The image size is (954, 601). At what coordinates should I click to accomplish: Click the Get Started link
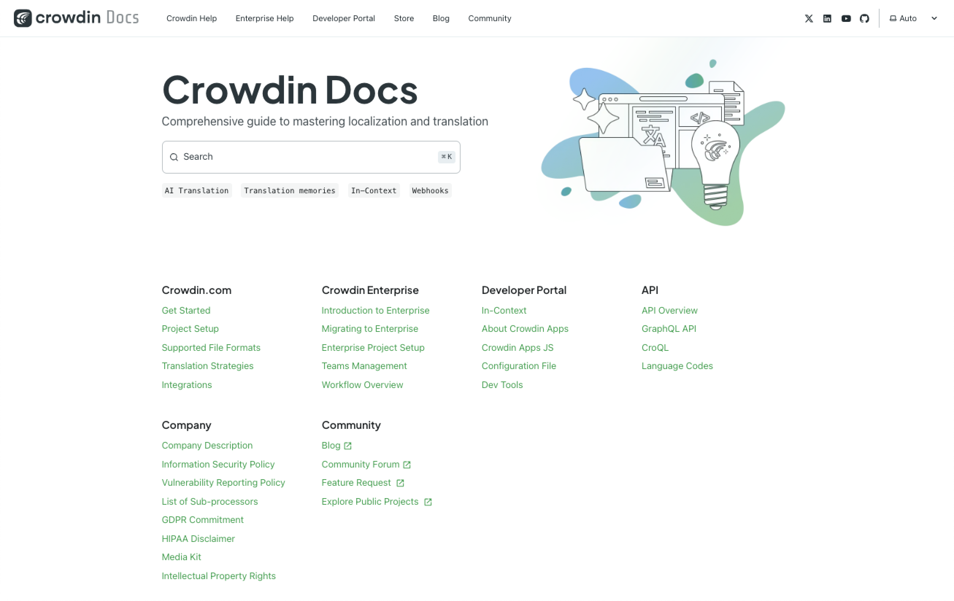186,310
